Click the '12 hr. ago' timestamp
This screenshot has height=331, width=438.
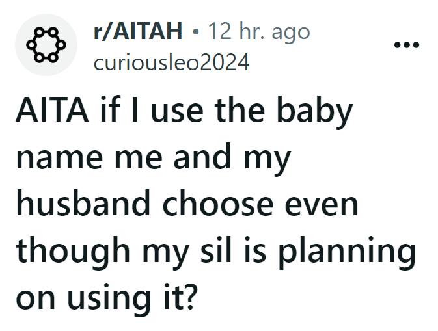click(260, 31)
